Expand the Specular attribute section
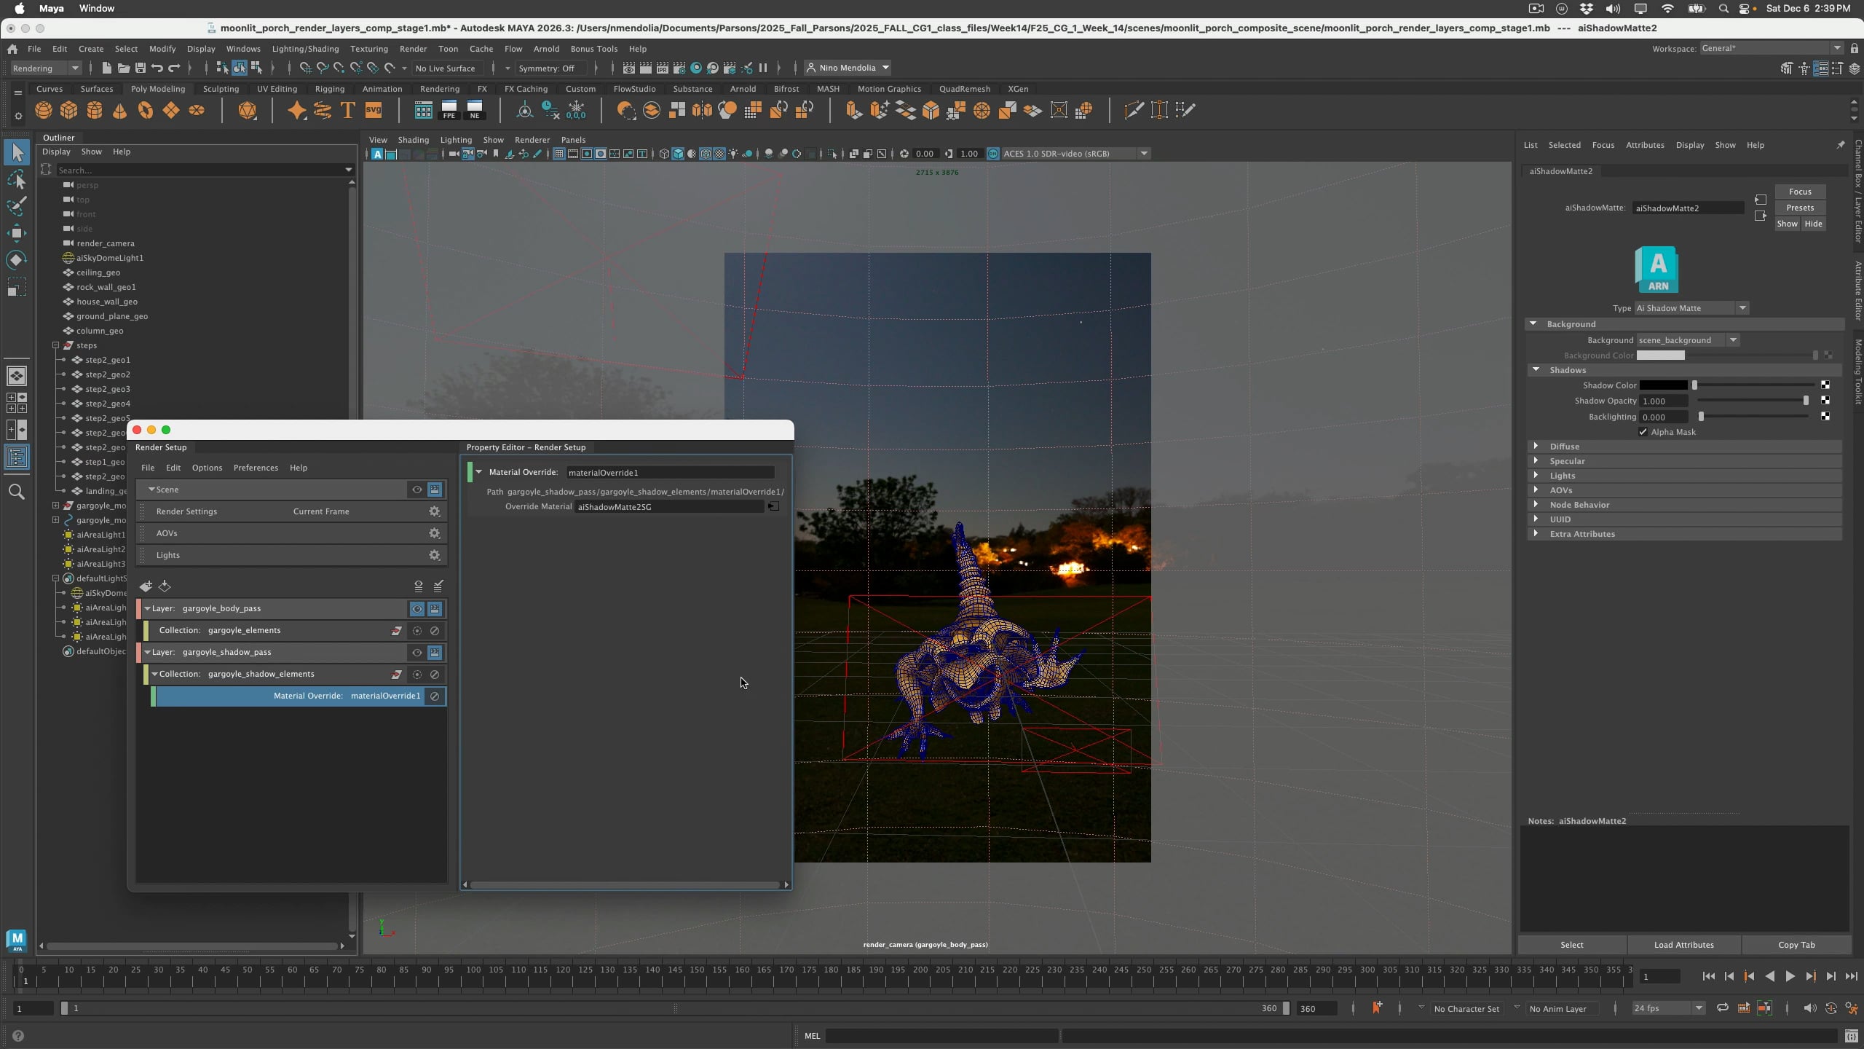 1536,460
